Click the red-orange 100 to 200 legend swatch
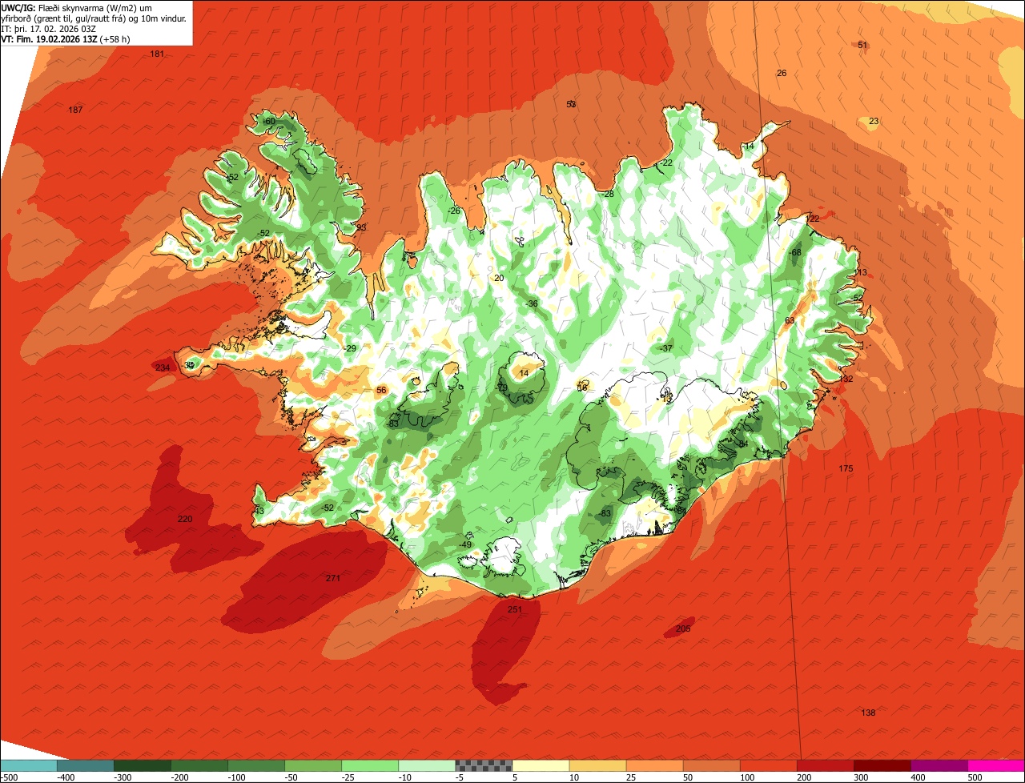 click(x=768, y=765)
